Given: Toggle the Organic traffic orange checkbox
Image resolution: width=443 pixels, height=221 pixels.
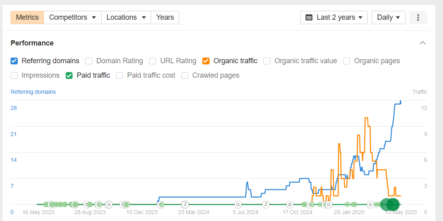Looking at the screenshot, I should pyautogui.click(x=206, y=61).
